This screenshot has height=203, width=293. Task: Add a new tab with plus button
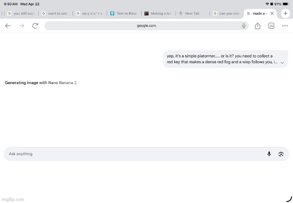coord(285,13)
